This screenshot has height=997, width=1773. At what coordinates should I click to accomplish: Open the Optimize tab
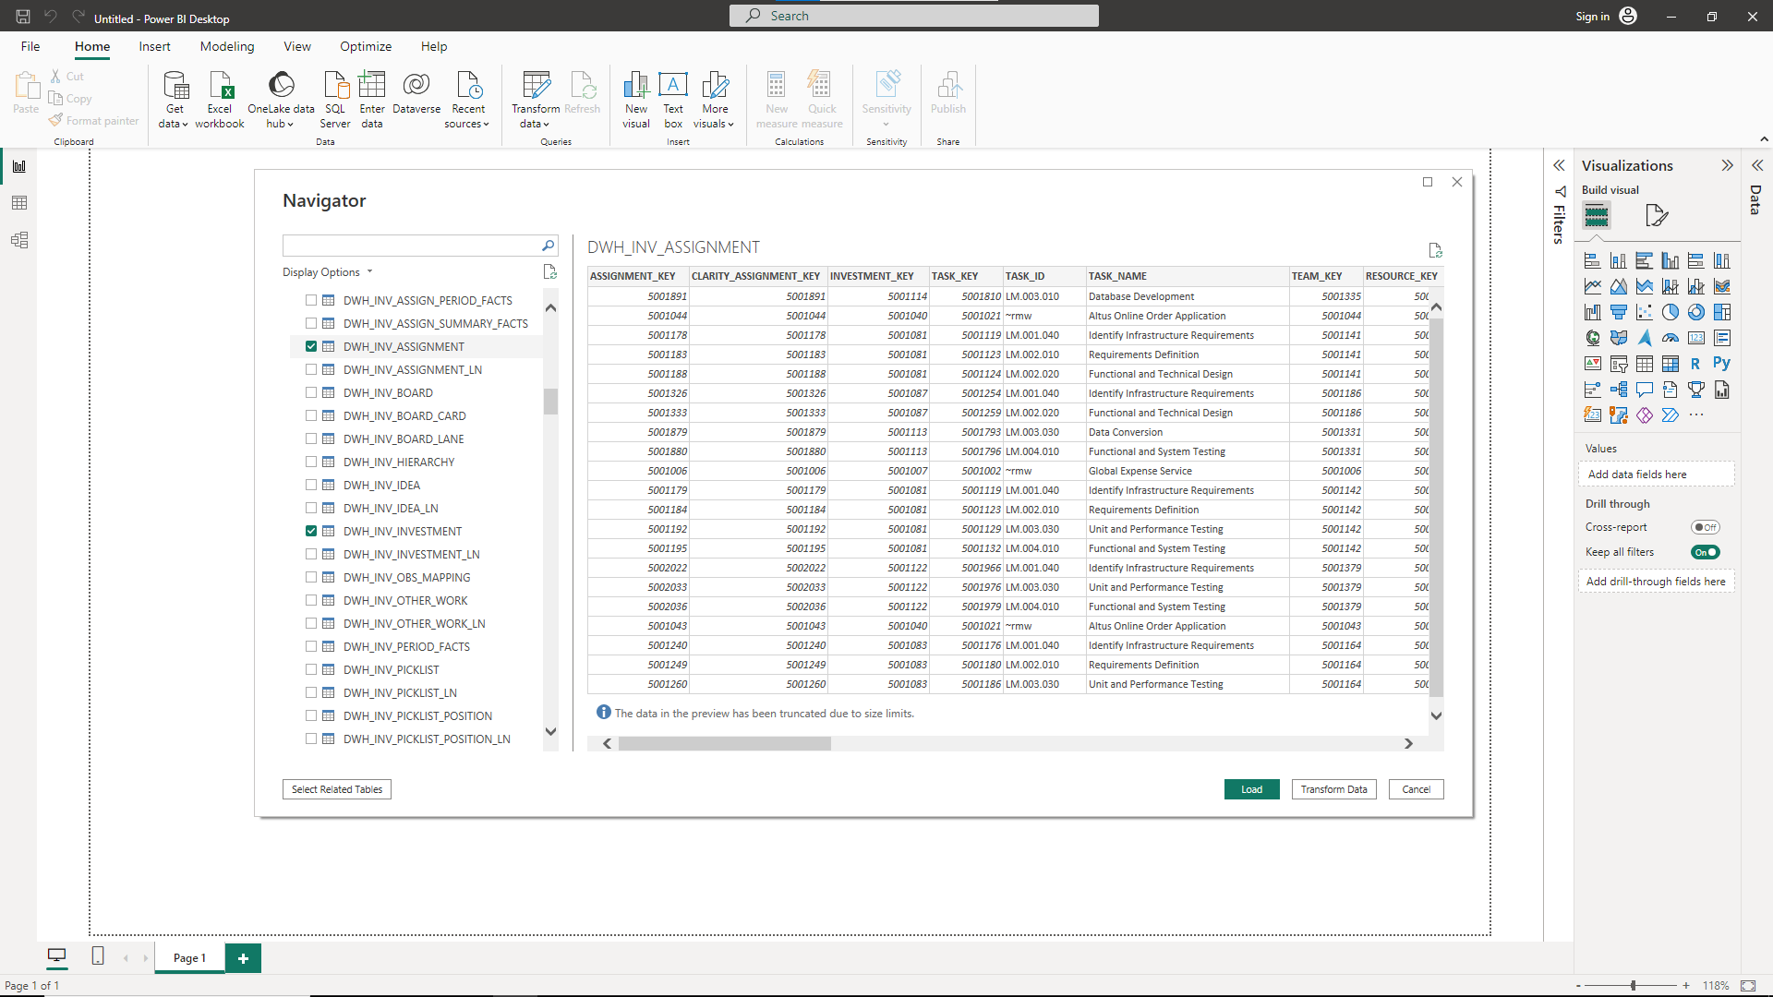click(366, 46)
